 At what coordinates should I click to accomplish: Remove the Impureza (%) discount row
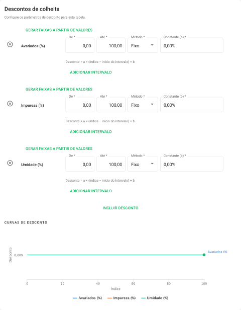pyautogui.click(x=10, y=104)
